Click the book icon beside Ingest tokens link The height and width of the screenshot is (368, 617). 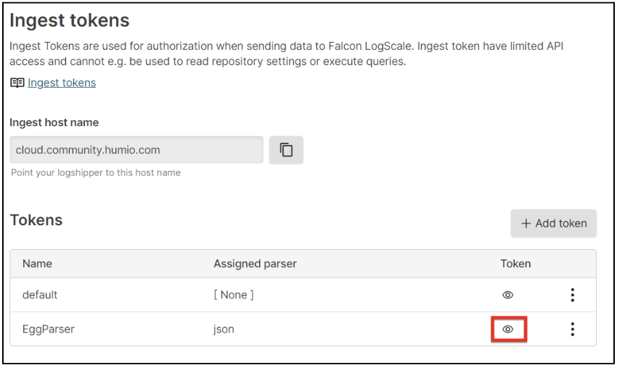click(17, 83)
